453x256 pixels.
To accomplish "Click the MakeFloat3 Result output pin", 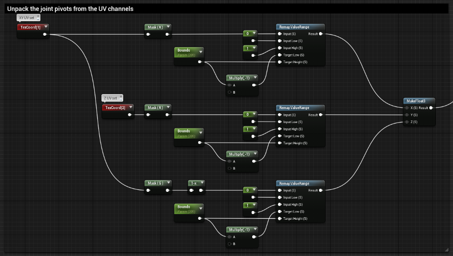I will (431, 108).
